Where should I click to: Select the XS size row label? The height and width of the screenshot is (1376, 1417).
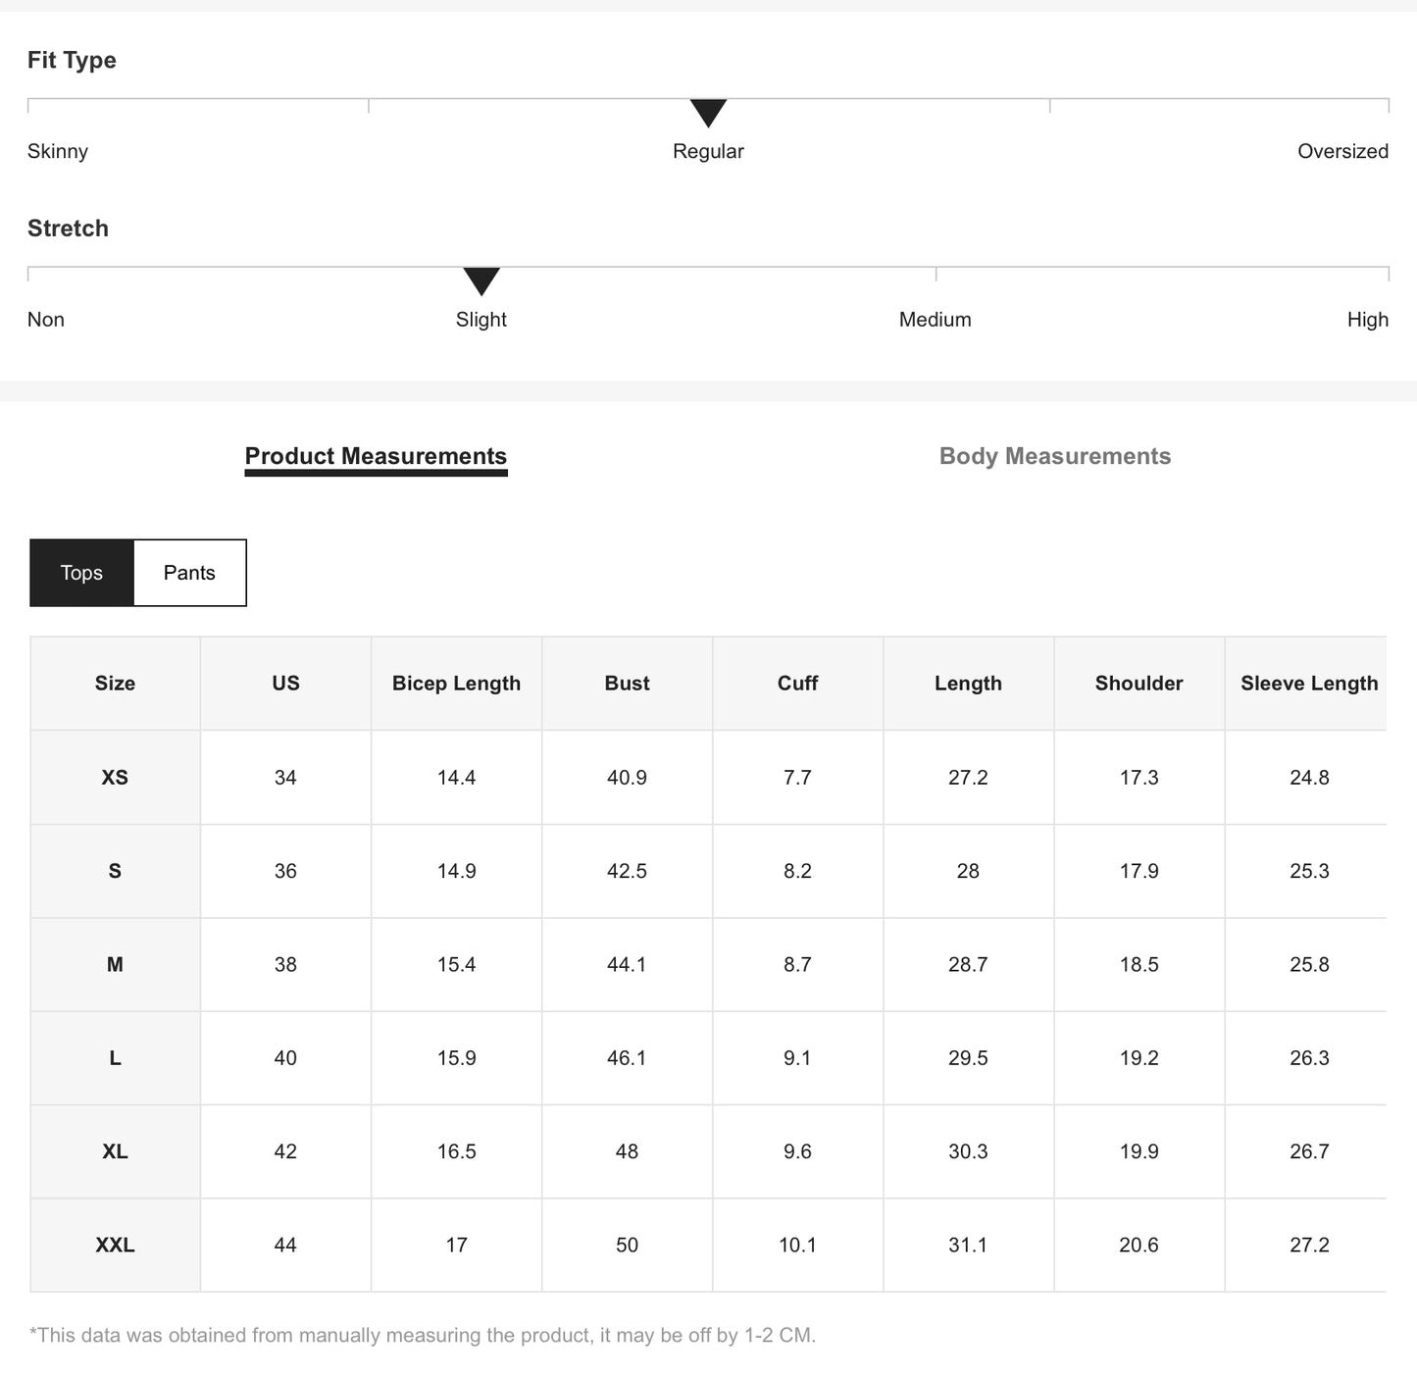tap(115, 778)
